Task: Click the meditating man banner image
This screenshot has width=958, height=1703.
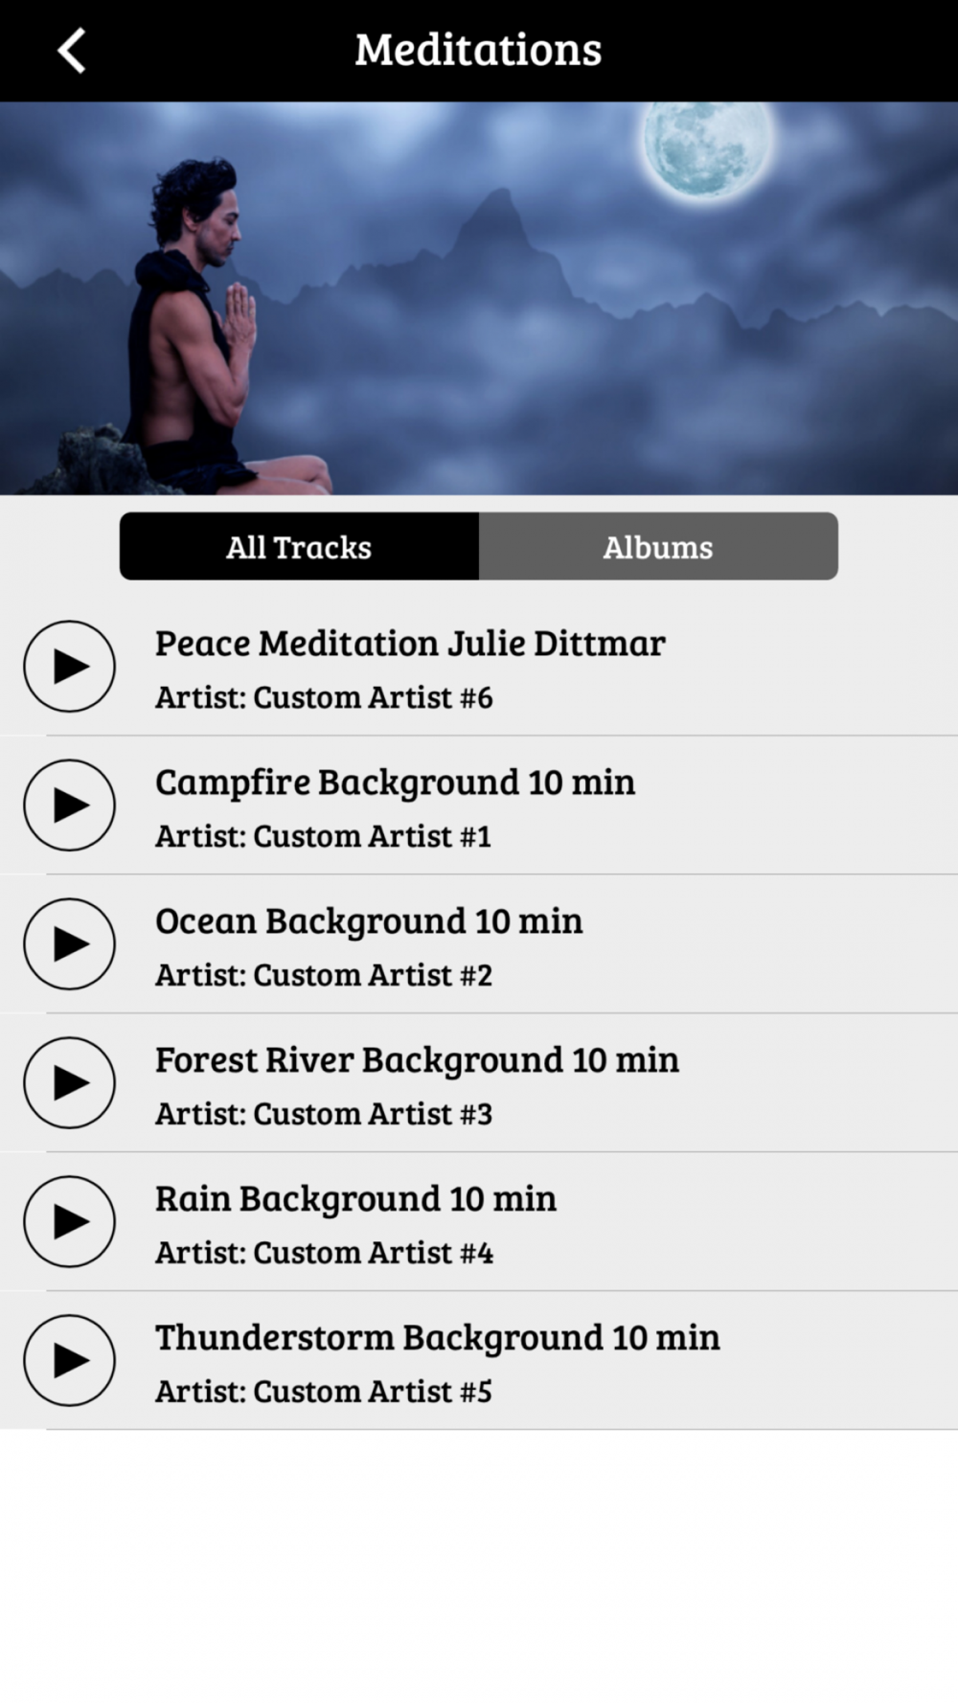Action: click(479, 298)
